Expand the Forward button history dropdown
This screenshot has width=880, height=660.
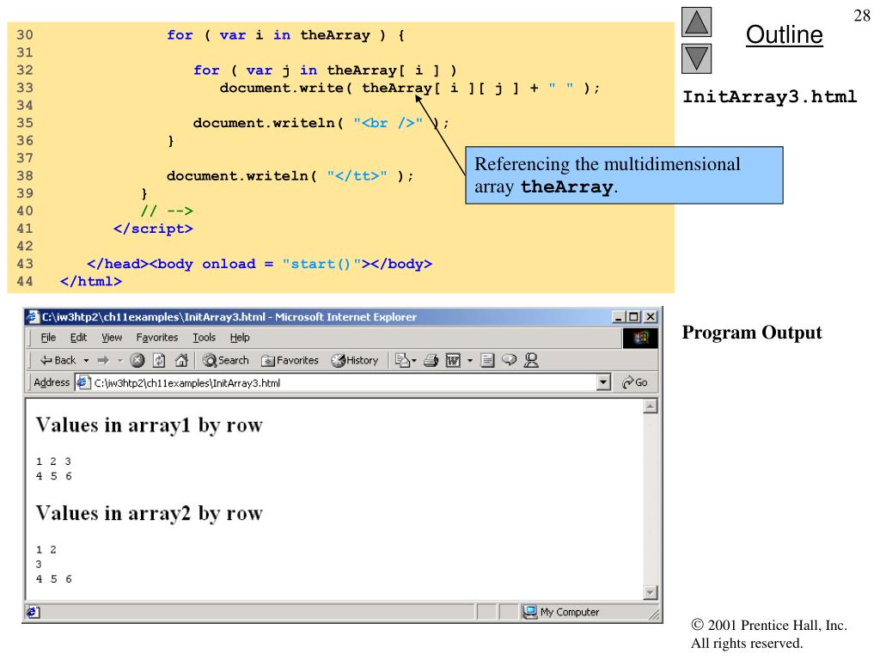[119, 360]
